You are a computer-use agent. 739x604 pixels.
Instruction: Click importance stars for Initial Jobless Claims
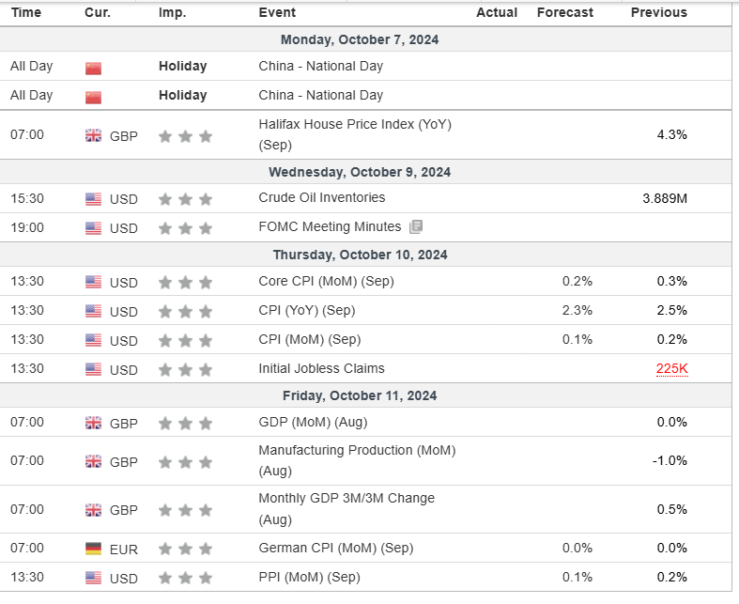coord(185,369)
